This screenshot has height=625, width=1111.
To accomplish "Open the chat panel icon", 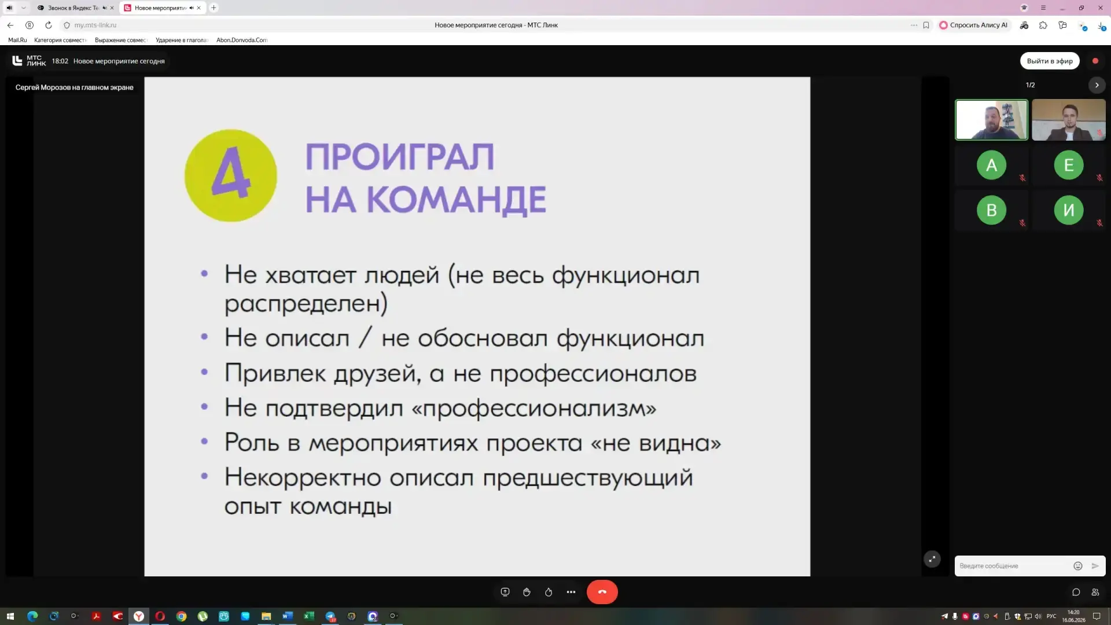I will 1076,592.
